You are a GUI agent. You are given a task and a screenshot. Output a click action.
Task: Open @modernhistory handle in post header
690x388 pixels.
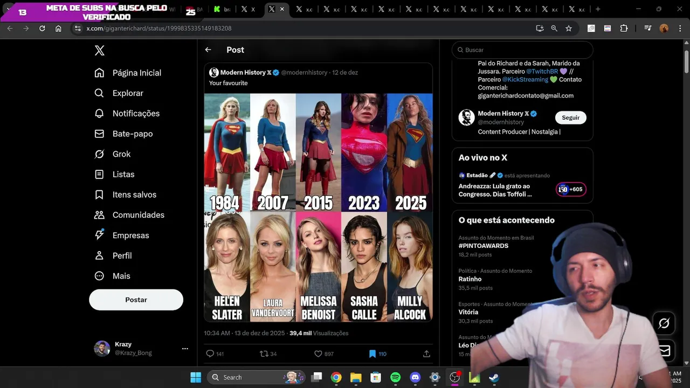point(304,72)
